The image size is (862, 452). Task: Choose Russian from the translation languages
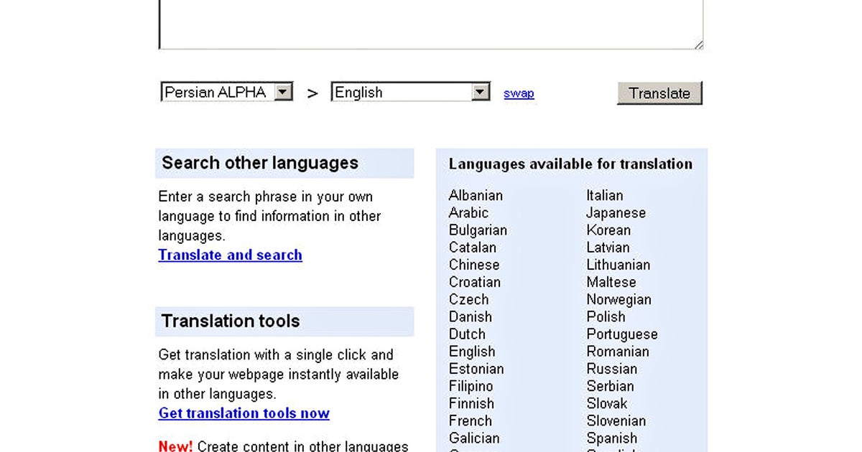coord(612,369)
